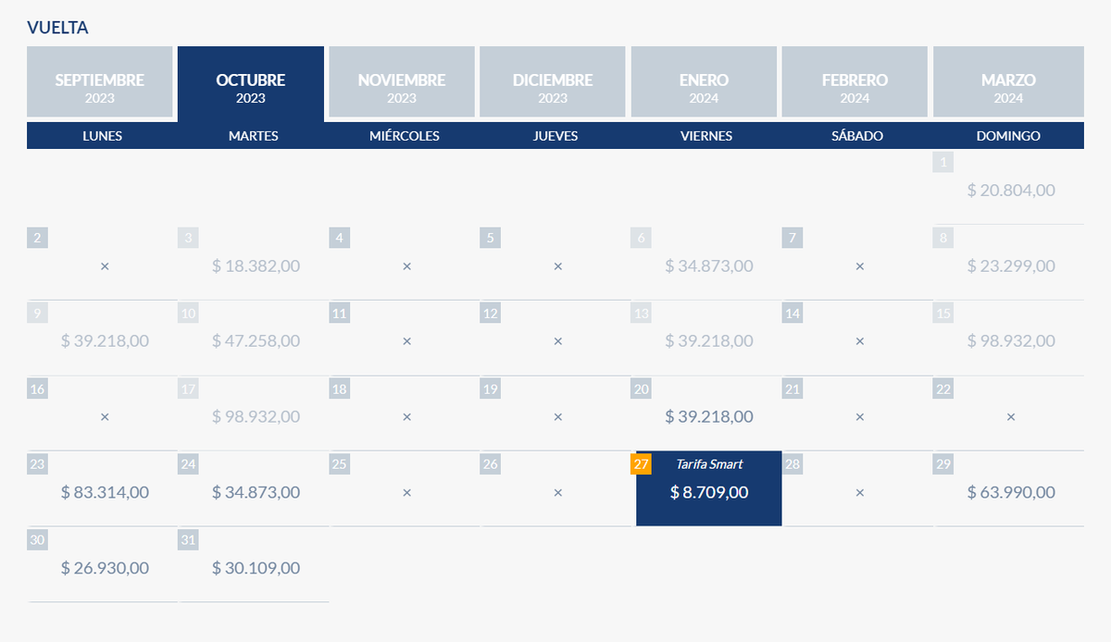Click the orange 27 date badge
This screenshot has height=642, width=1111.
pyautogui.click(x=642, y=464)
